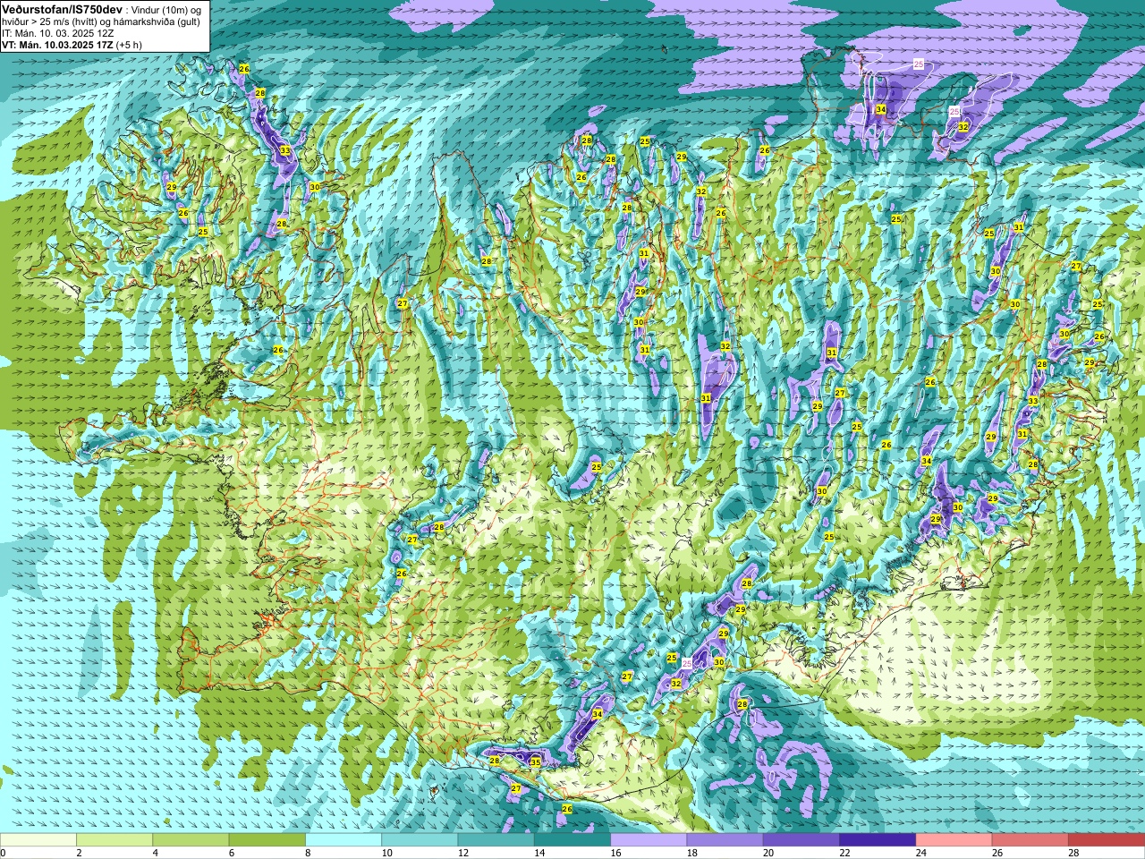
Task: Click the light cyan 8–10 m/s legend swatch
Action: pos(343,840)
